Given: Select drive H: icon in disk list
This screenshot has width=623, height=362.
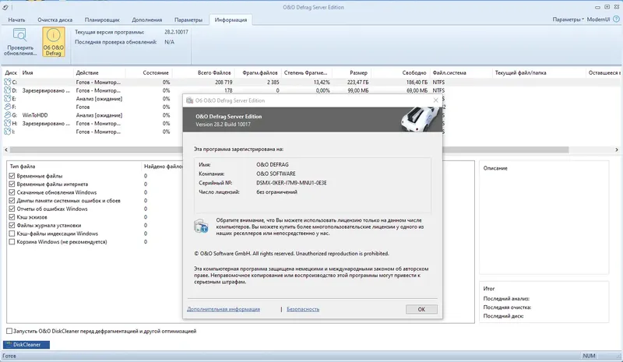Looking at the screenshot, I should [x=8, y=124].
